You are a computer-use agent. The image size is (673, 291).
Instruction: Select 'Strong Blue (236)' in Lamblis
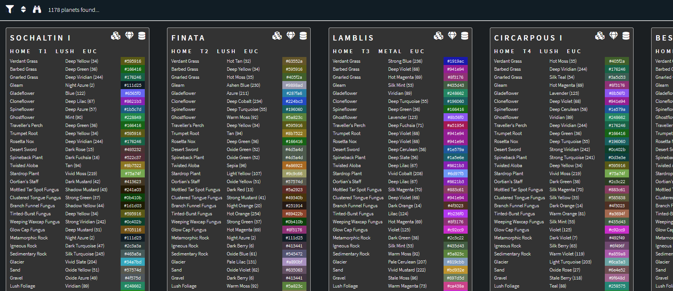pyautogui.click(x=405, y=61)
